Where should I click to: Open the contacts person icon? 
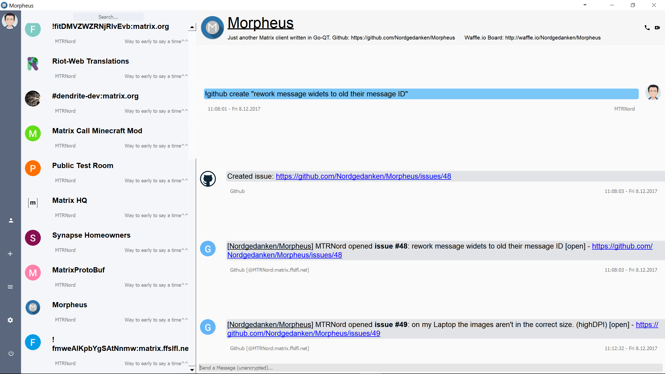tap(11, 221)
